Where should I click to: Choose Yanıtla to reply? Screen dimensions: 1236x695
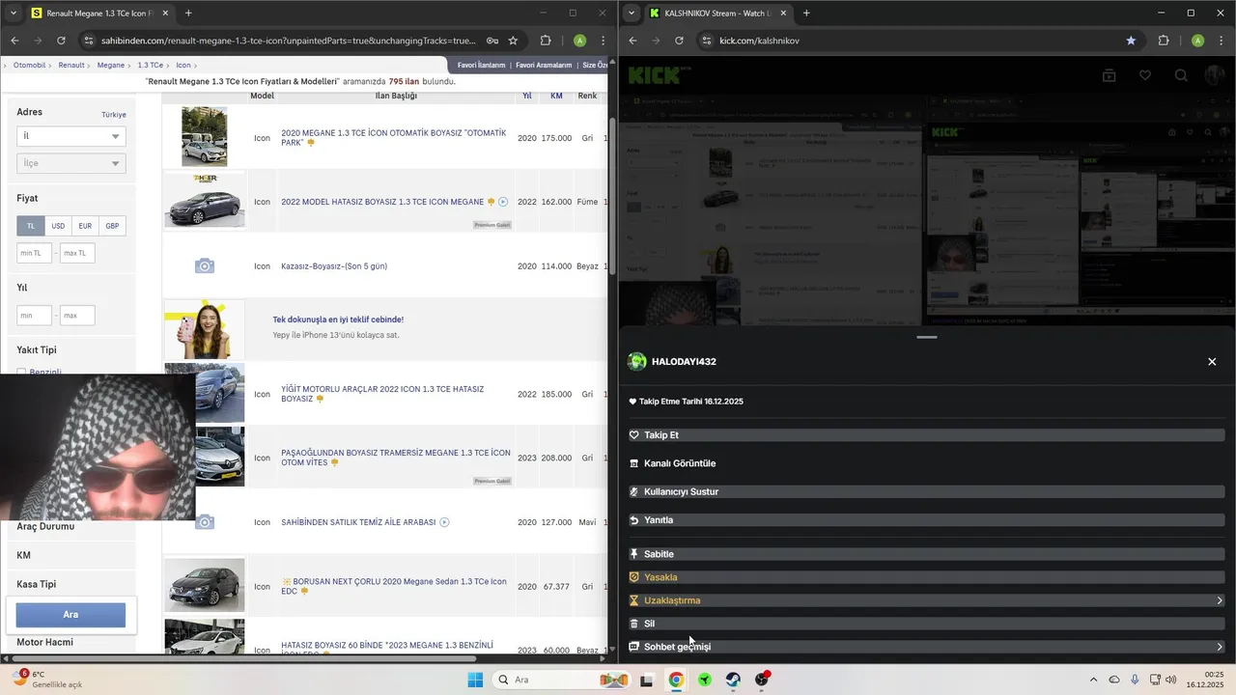927,520
